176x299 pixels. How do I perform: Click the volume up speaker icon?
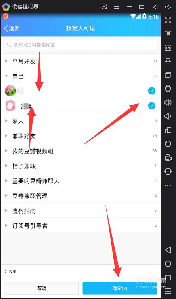tap(168, 103)
